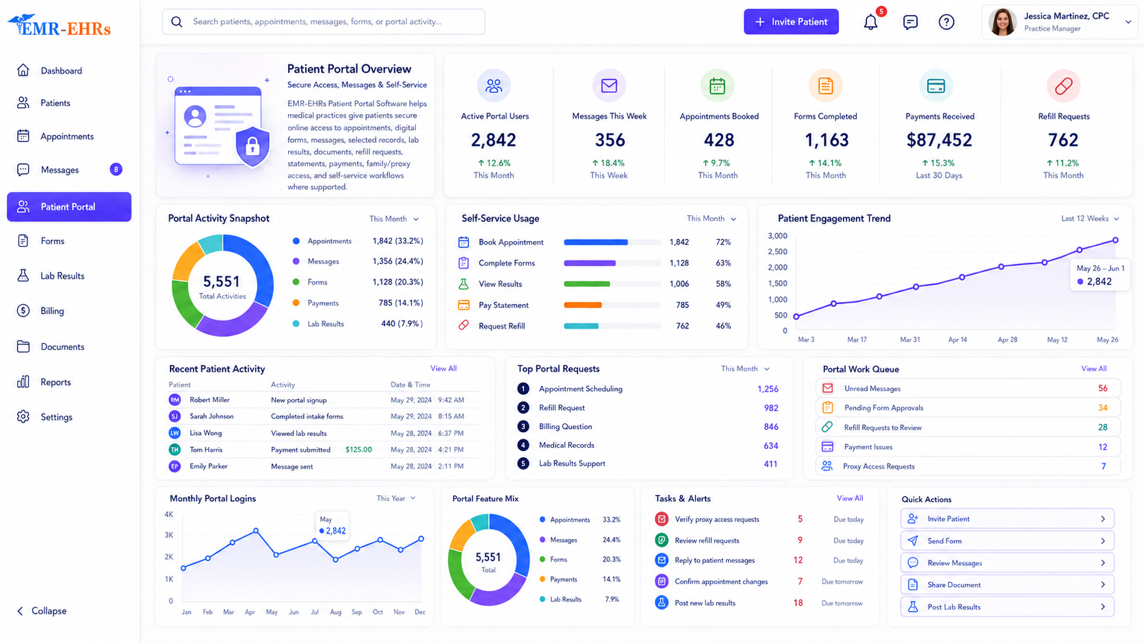Click the Book Appointment calendar icon

click(463, 242)
